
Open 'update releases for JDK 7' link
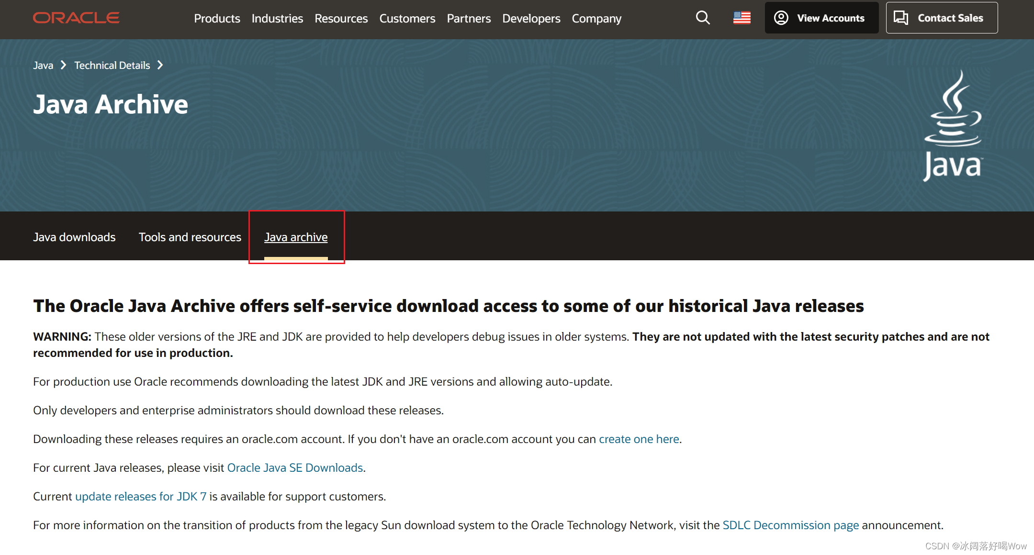pyautogui.click(x=141, y=497)
